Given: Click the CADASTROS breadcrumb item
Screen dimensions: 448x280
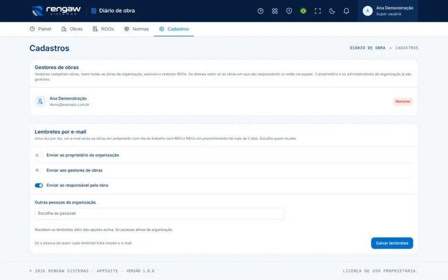Looking at the screenshot, I should coord(407,48).
